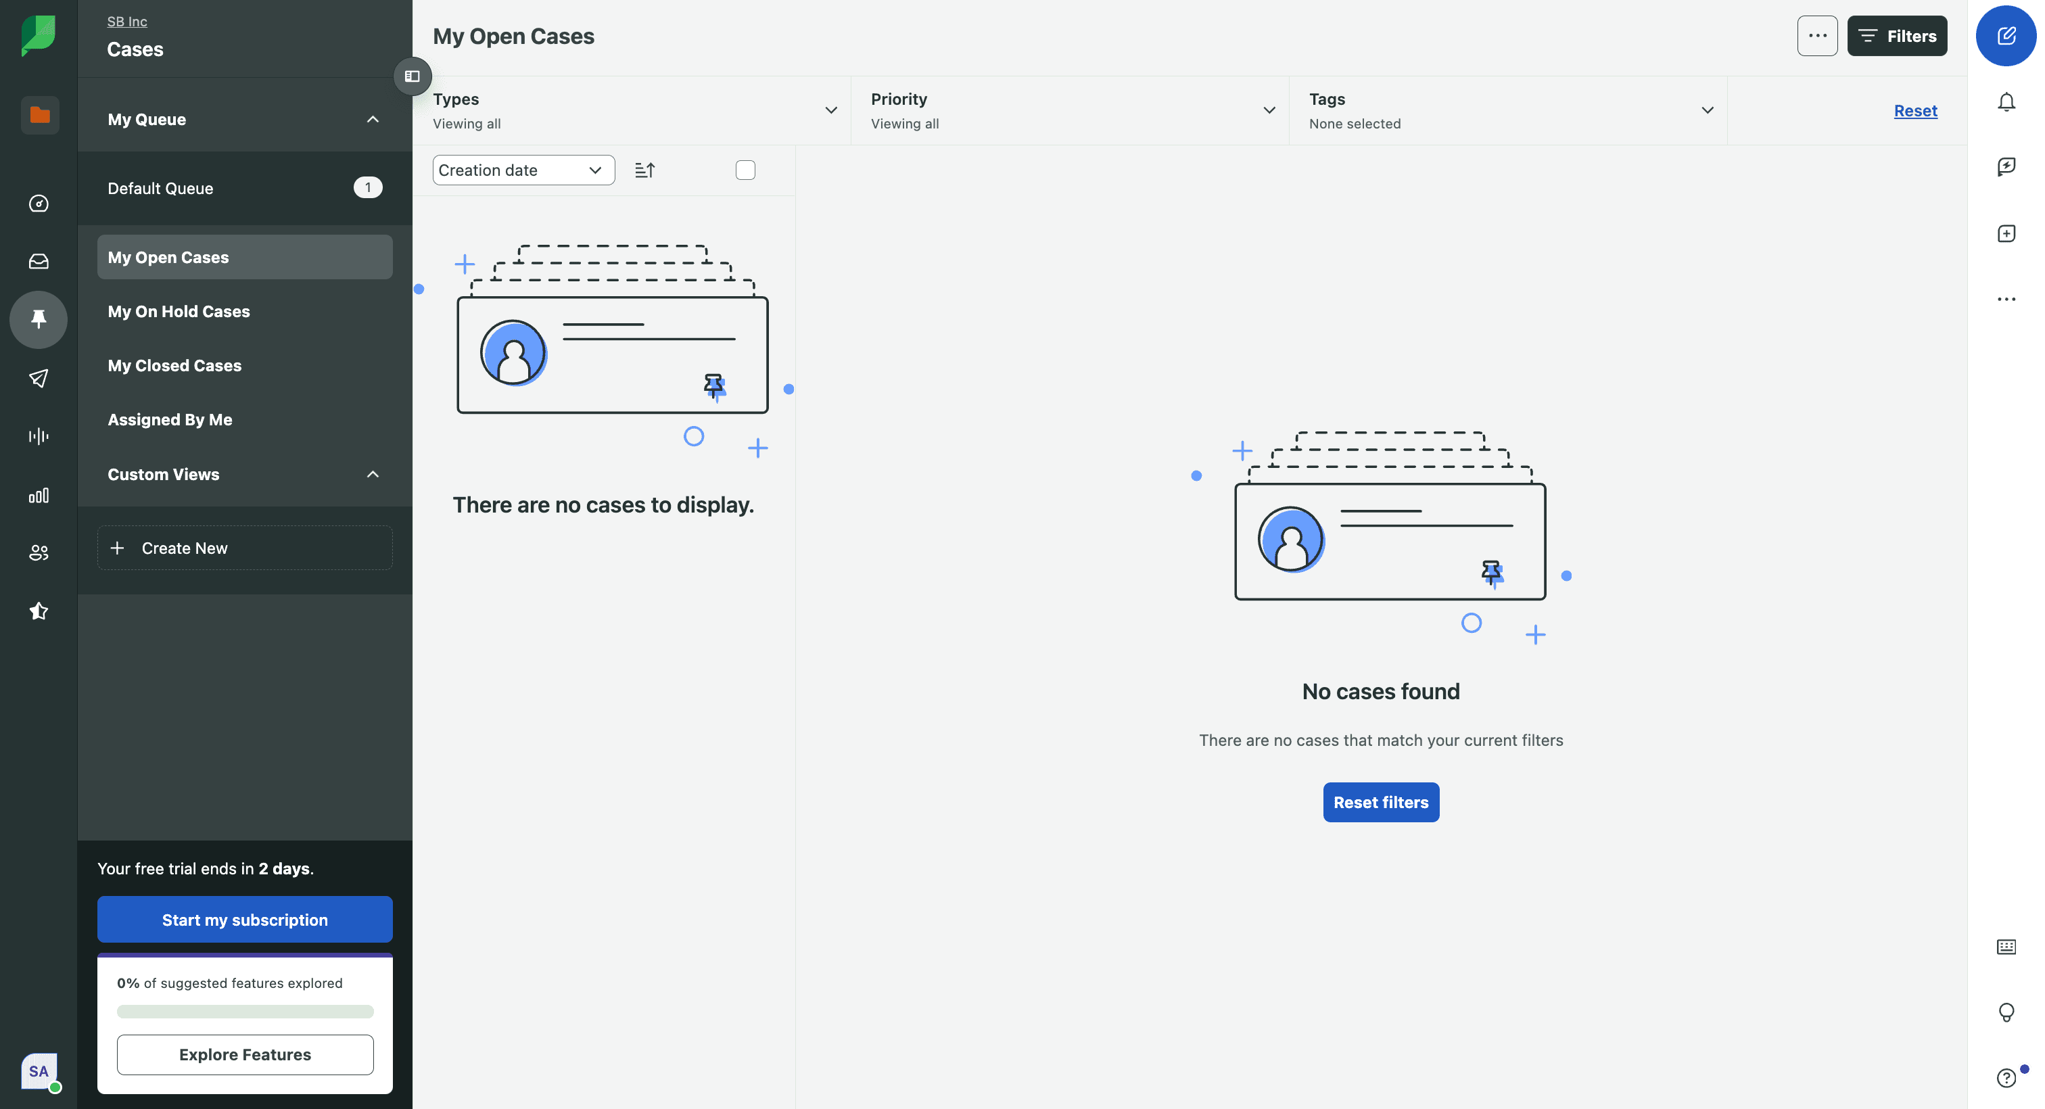Click the features explored progress bar
Image resolution: width=2045 pixels, height=1109 pixels.
[x=245, y=1012]
